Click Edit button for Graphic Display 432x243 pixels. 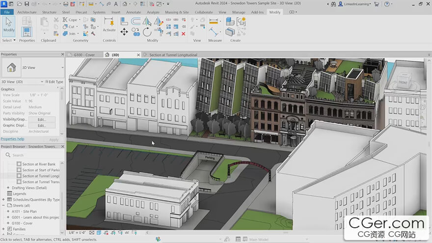tap(42, 125)
